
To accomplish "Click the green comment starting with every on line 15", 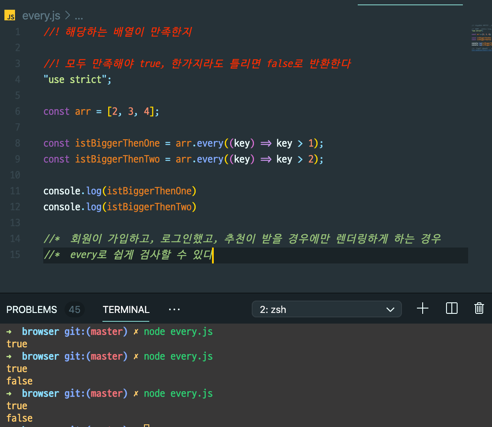I will tap(129, 255).
